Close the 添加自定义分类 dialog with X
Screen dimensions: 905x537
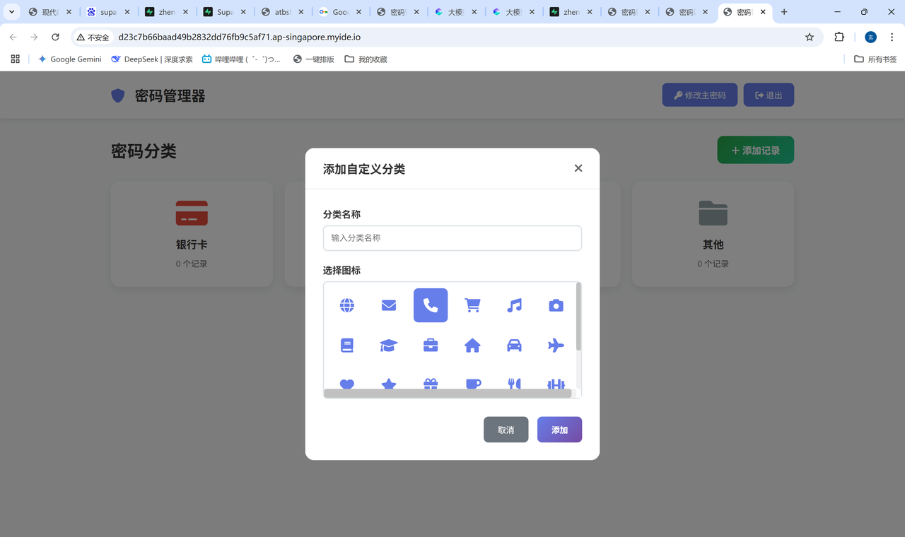coord(578,168)
